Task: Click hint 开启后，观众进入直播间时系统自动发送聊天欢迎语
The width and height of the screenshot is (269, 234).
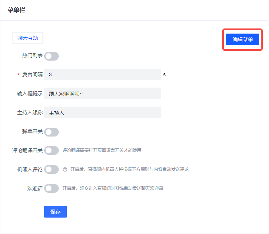Action: [x=112, y=188]
